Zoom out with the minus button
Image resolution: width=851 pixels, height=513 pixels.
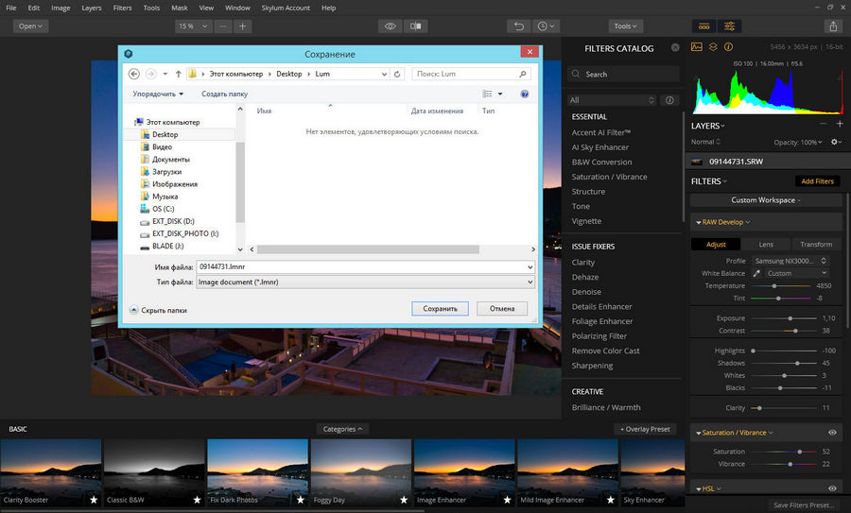tap(223, 26)
